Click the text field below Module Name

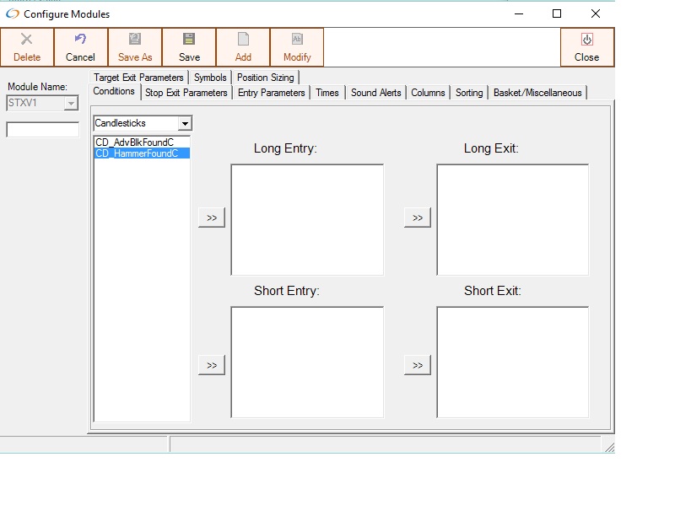pos(42,130)
